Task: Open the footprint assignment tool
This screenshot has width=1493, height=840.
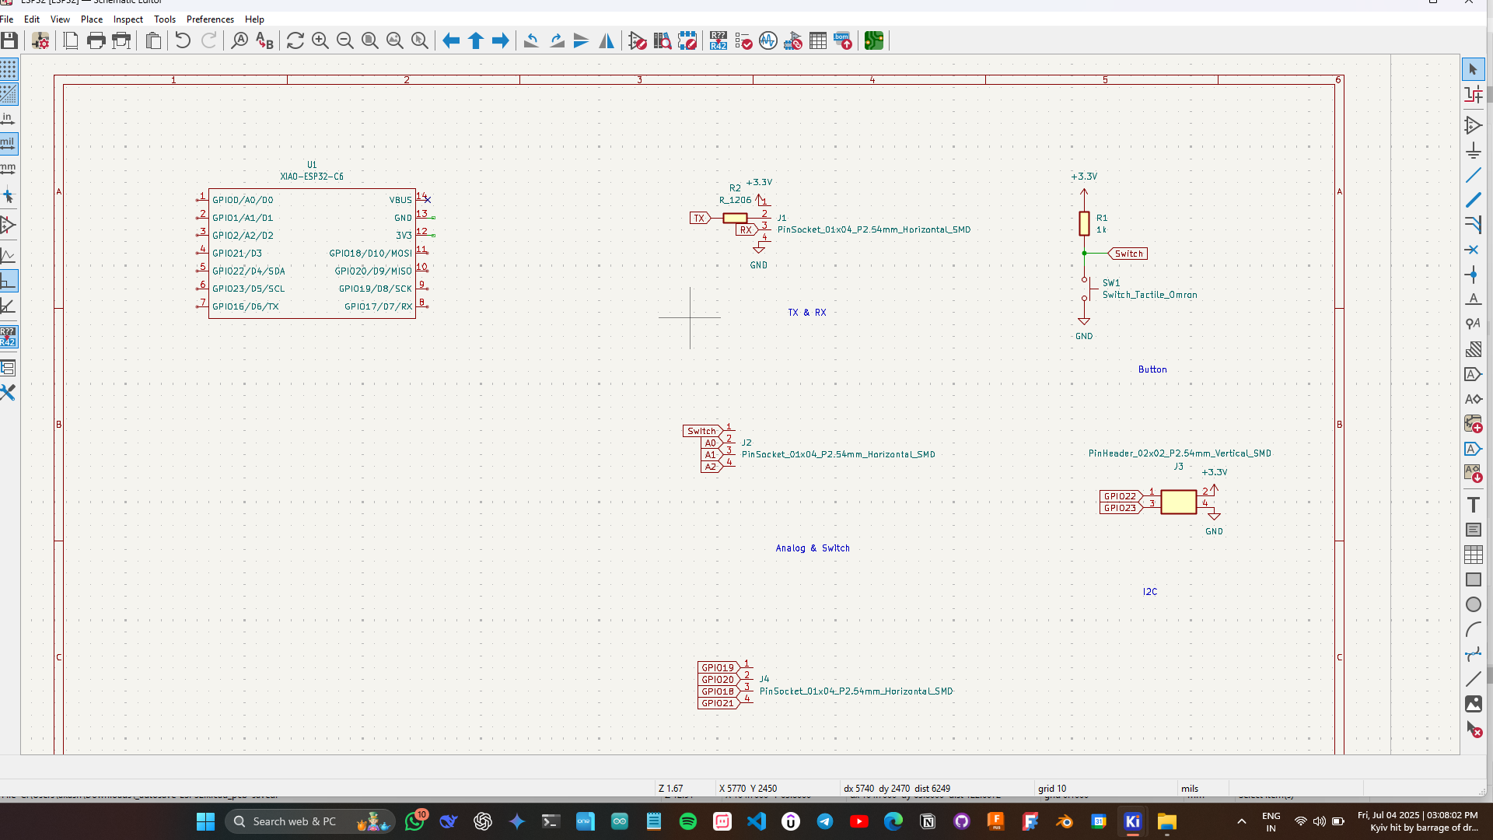Action: pos(793,40)
